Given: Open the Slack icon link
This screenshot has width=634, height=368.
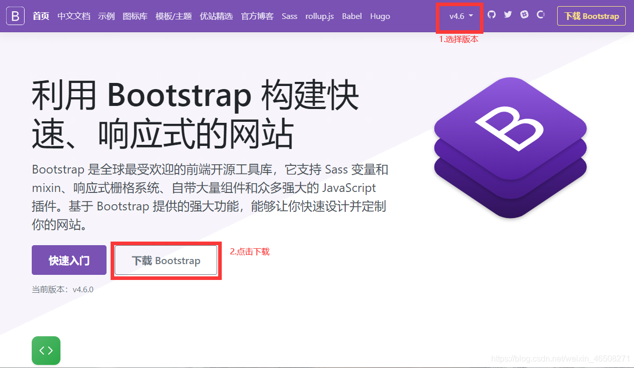Looking at the screenshot, I should point(524,15).
